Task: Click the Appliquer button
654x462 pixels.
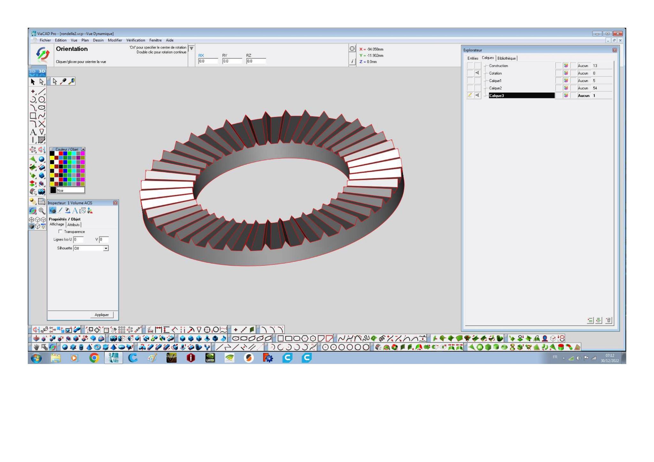Action: tap(102, 315)
